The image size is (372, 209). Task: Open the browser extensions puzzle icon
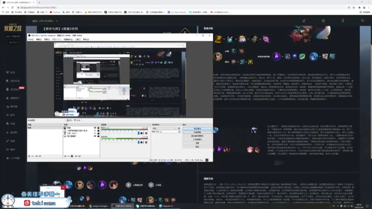[x=359, y=7]
